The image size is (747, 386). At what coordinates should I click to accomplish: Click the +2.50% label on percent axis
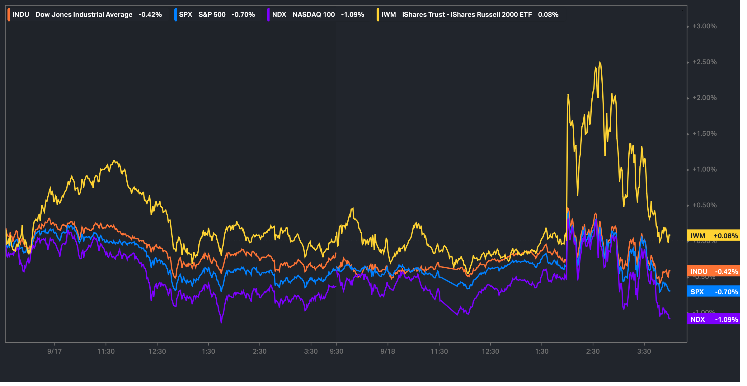point(704,62)
